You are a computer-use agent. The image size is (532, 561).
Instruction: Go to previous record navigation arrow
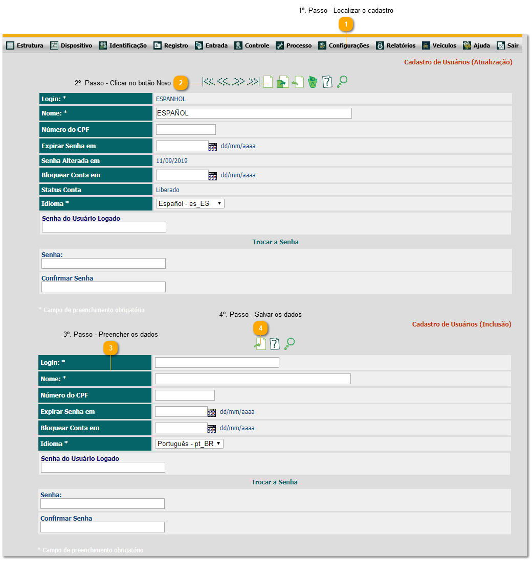(224, 82)
